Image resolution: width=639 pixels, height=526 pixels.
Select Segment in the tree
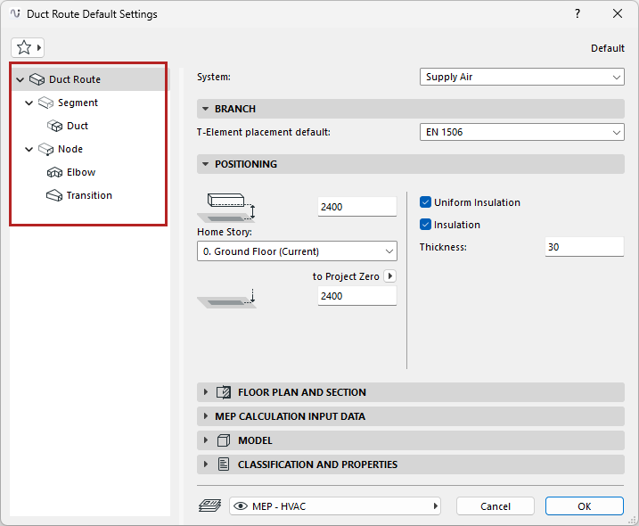[78, 103]
